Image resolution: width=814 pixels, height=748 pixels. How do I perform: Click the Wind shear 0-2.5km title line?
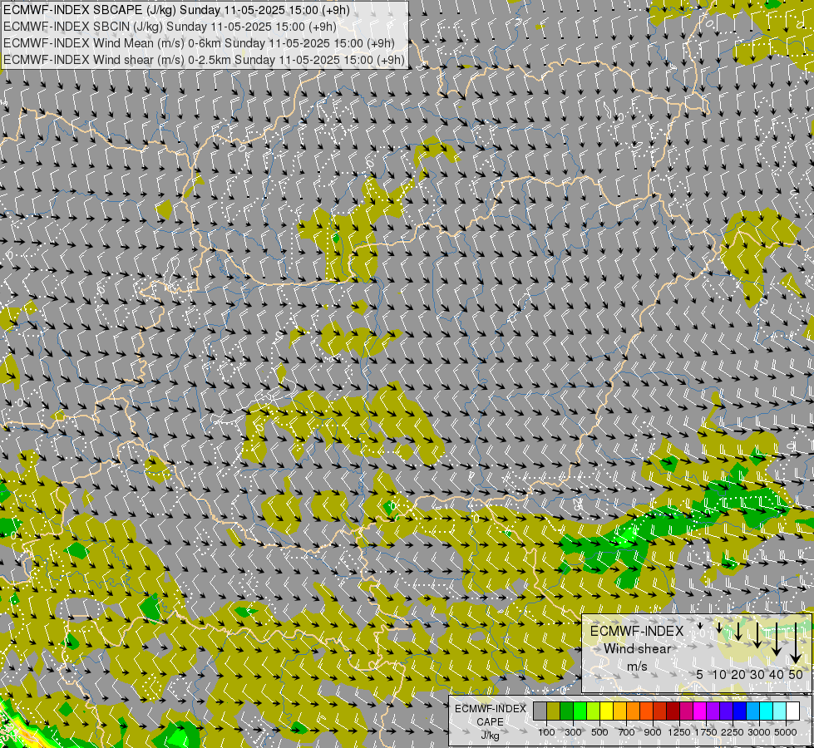(x=204, y=60)
